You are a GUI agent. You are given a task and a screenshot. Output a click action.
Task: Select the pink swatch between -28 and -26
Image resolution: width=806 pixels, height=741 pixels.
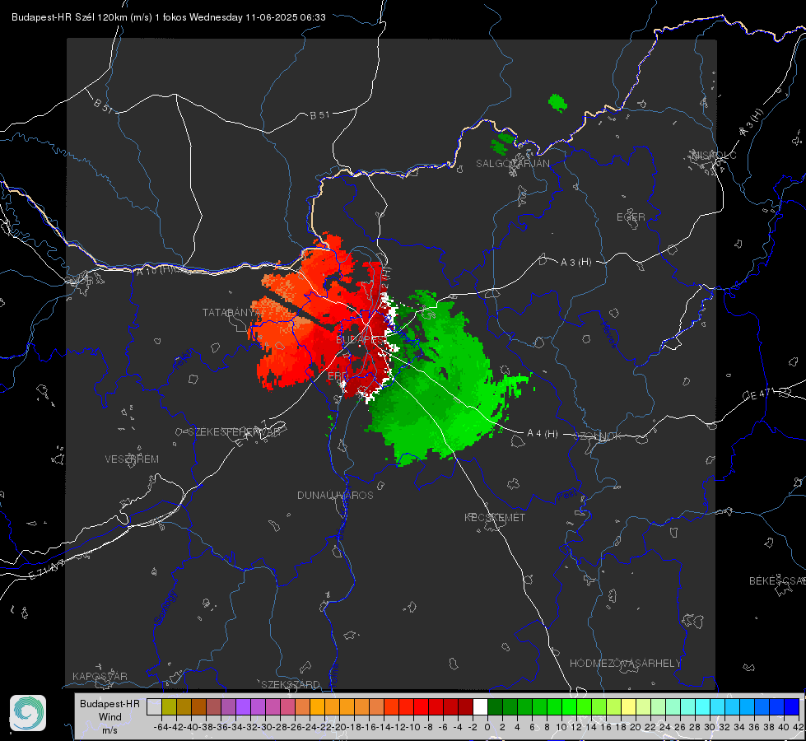pyautogui.click(x=287, y=706)
